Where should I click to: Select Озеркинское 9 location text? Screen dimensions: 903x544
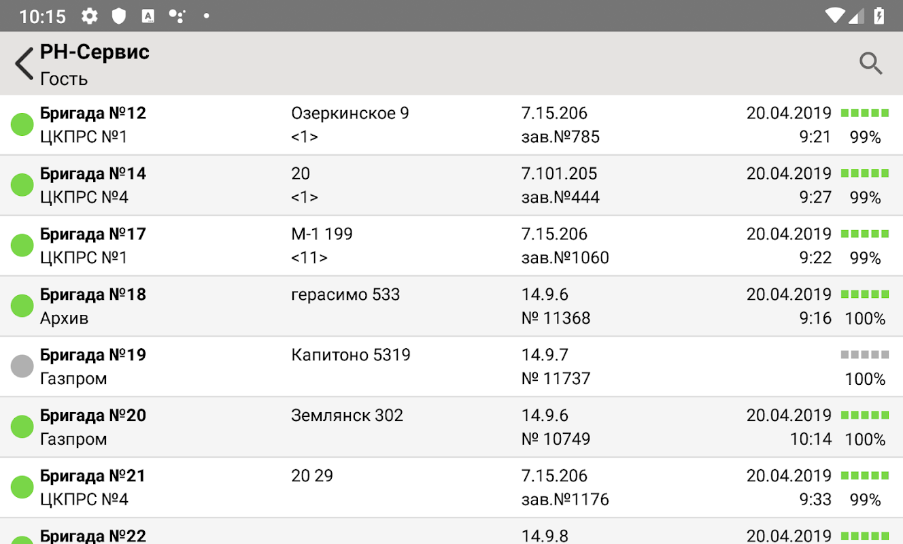tap(350, 113)
